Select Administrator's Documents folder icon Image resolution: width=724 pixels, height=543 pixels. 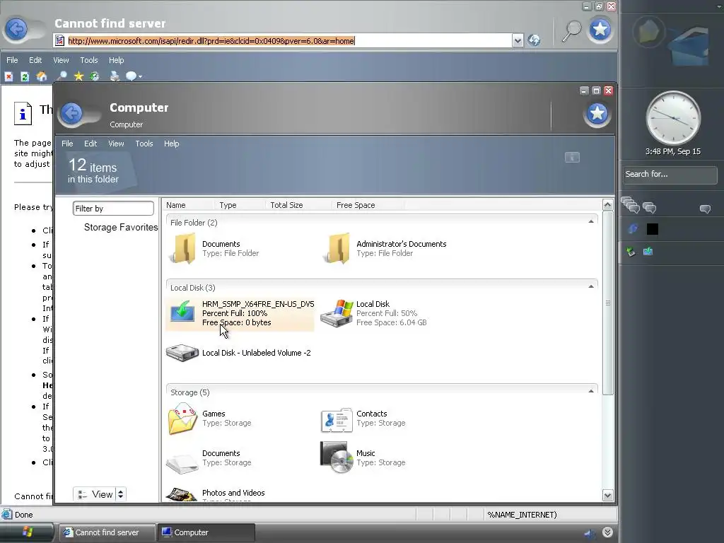[337, 248]
